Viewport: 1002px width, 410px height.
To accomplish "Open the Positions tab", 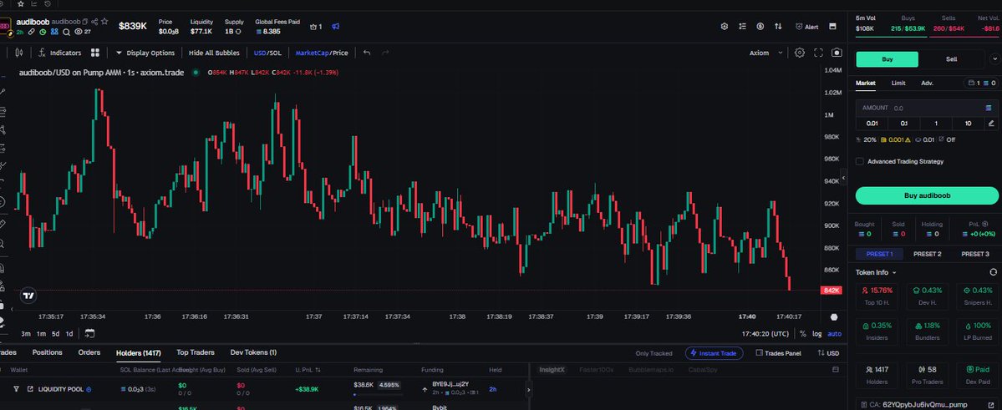I will point(48,352).
